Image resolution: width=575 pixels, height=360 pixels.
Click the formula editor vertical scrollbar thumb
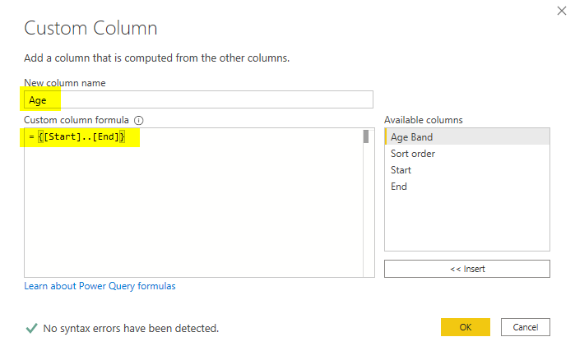pyautogui.click(x=366, y=137)
